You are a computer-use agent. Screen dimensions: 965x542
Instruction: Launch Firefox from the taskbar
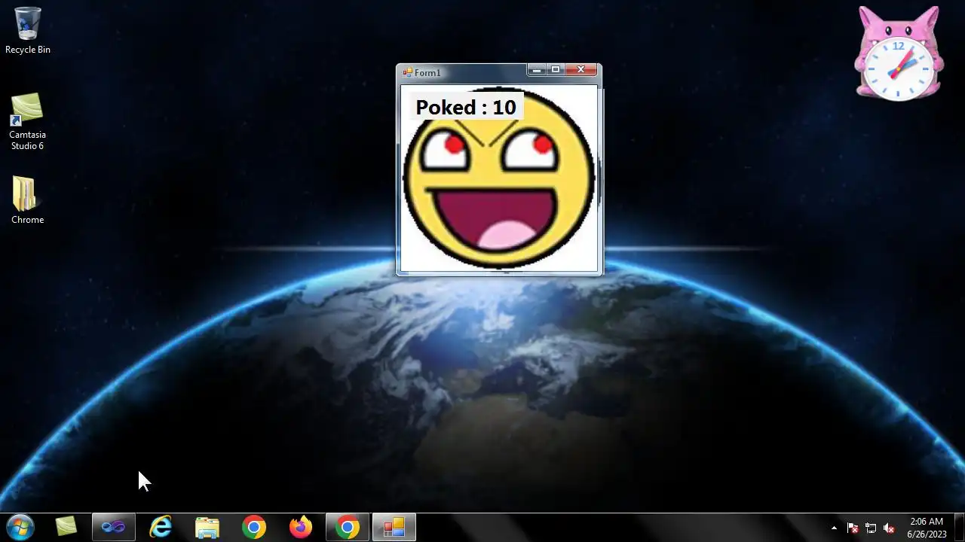(x=301, y=527)
